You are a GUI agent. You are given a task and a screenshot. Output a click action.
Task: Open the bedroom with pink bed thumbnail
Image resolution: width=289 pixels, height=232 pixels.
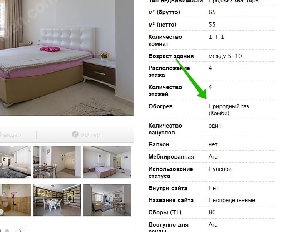tap(107, 162)
